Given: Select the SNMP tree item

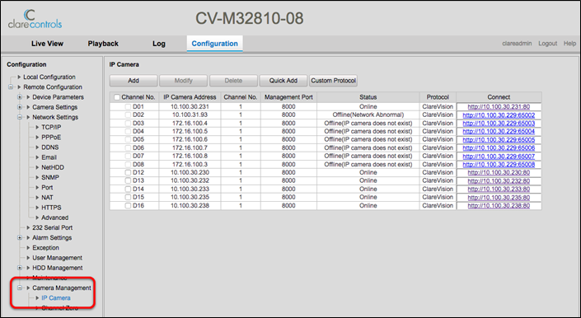Looking at the screenshot, I should 50,177.
